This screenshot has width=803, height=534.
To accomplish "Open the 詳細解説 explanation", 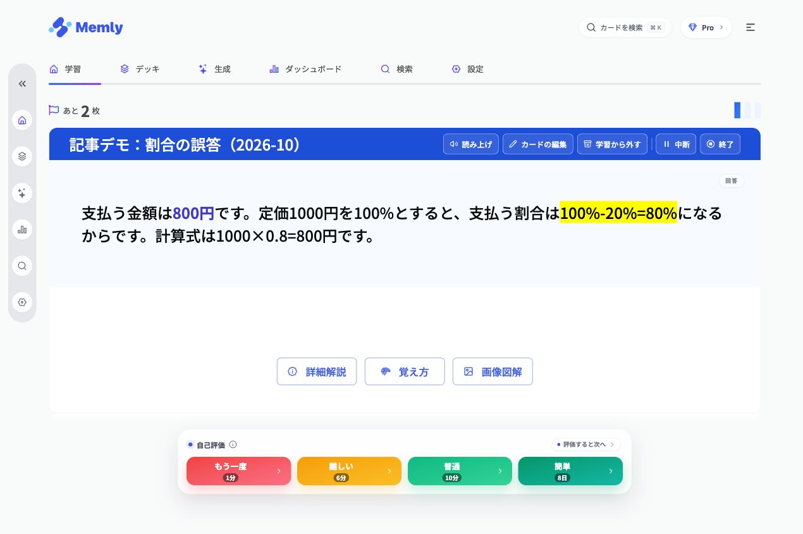I will (317, 371).
